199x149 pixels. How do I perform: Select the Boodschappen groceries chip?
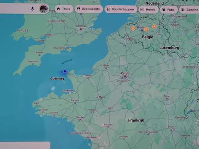(x=120, y=9)
